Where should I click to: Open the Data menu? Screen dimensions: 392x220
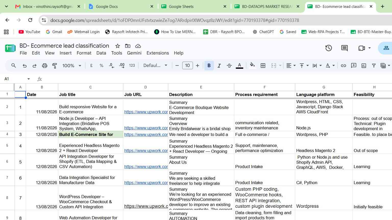pos(101,53)
